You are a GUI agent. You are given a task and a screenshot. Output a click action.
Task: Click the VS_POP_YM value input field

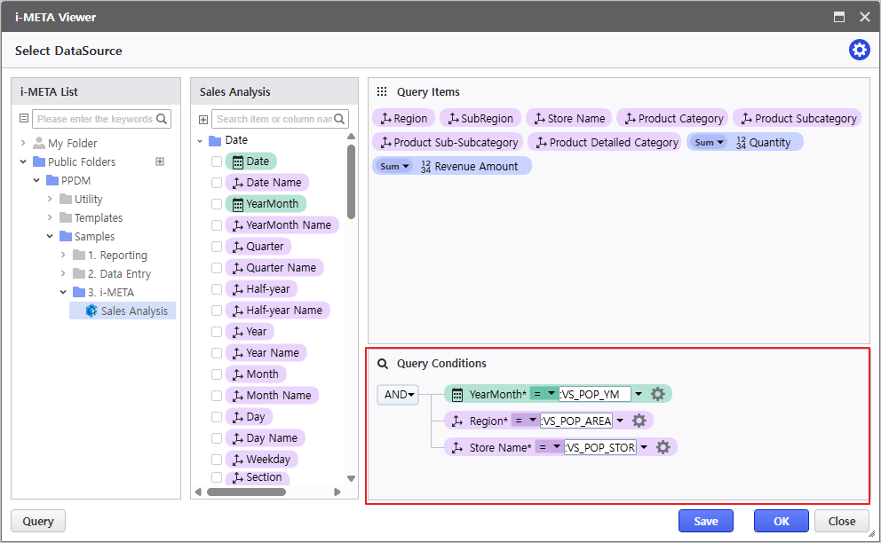pos(594,394)
